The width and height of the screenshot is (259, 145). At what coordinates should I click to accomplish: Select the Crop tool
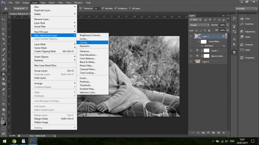pos(3,39)
